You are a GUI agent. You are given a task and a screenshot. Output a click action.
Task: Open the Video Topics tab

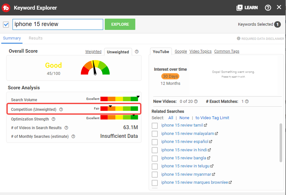201,51
